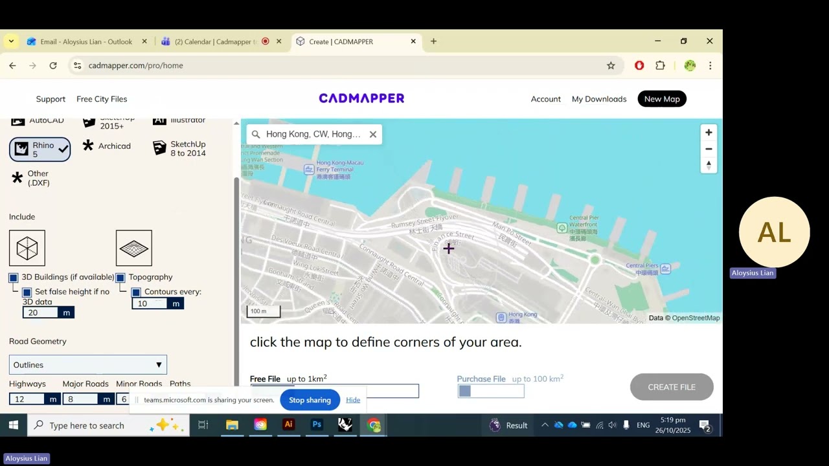Toggle the 3D Buildings checkbox
Viewport: 829px width, 466px height.
[x=14, y=278]
